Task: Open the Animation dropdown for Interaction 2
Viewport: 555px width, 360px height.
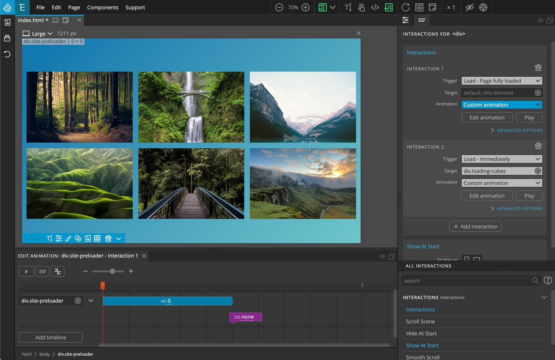Action: pos(501,183)
